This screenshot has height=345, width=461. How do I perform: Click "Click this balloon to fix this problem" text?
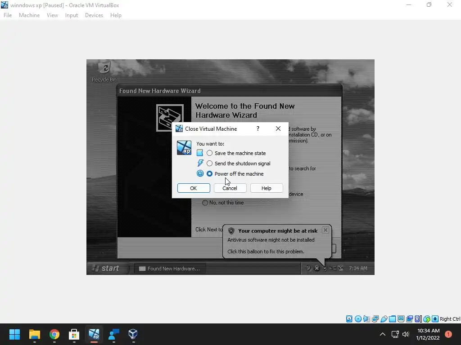point(266,252)
